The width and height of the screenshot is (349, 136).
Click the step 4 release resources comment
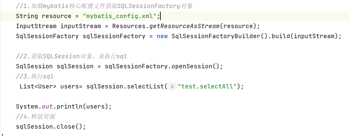click(35, 117)
